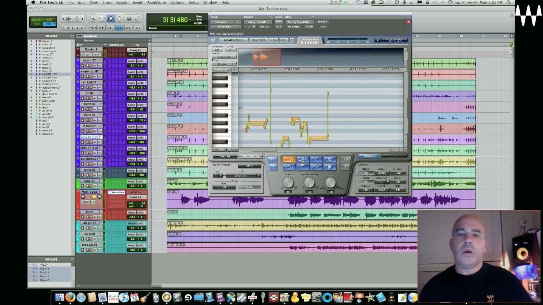Toggle the plugin BYPASS button
543x305 pixels.
(322, 22)
